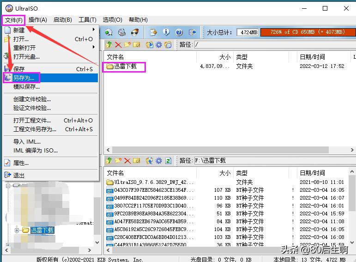Open the 文件(F) menu
This screenshot has height=262, width=356.
(x=14, y=20)
